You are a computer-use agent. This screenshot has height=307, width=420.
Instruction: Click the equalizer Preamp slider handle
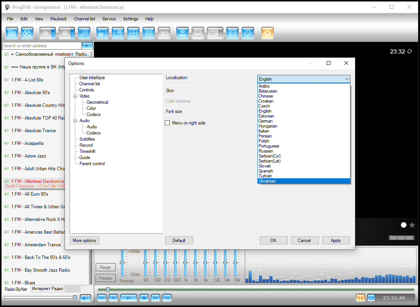point(122,262)
